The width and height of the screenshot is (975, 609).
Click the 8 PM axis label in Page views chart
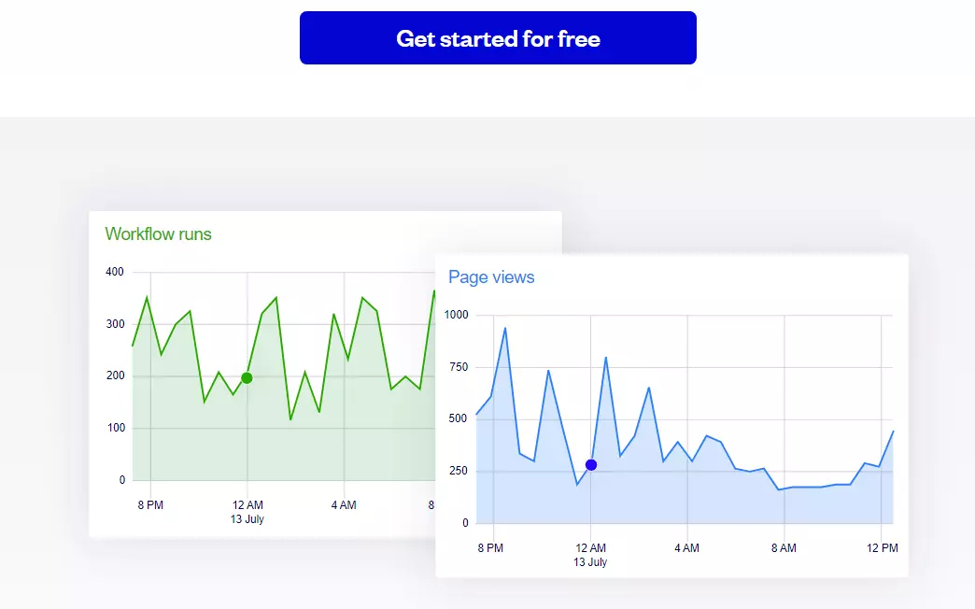[x=490, y=548]
